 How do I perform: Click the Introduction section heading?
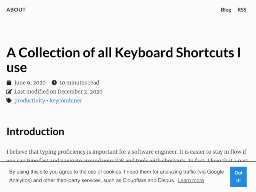35,132
